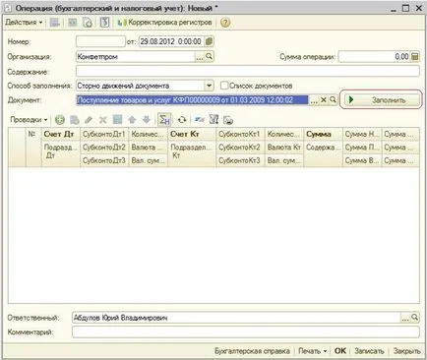Open Корректировка регистров
427x360 pixels.
click(x=165, y=23)
